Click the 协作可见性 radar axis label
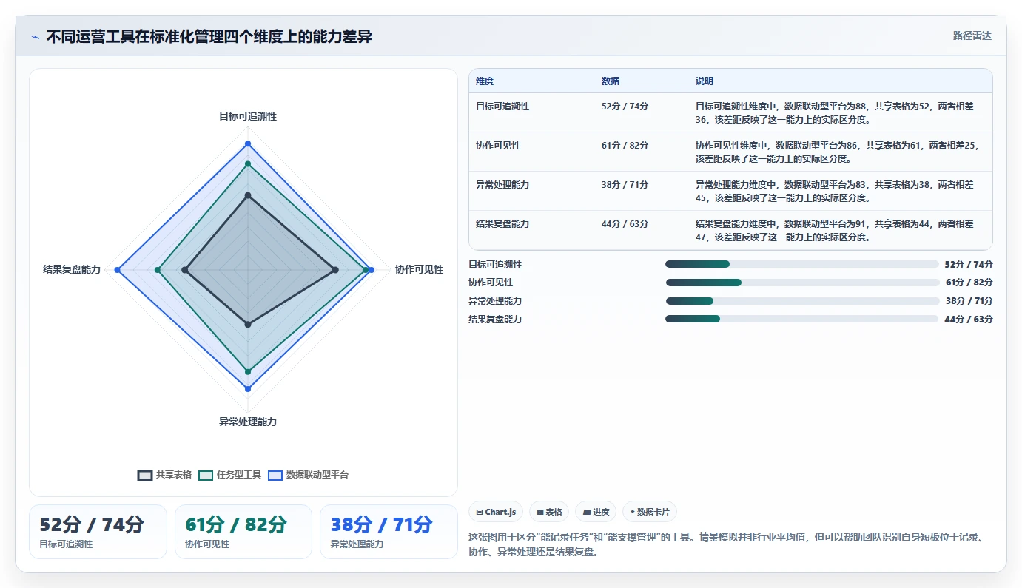 tap(419, 269)
